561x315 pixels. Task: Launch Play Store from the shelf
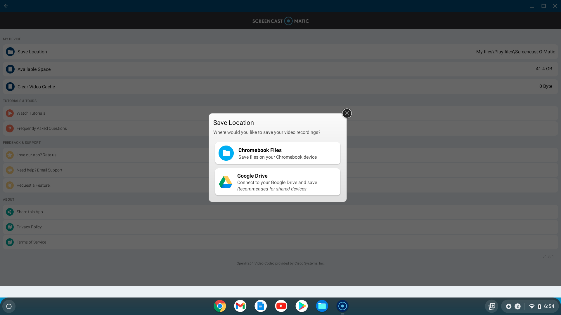click(x=302, y=306)
